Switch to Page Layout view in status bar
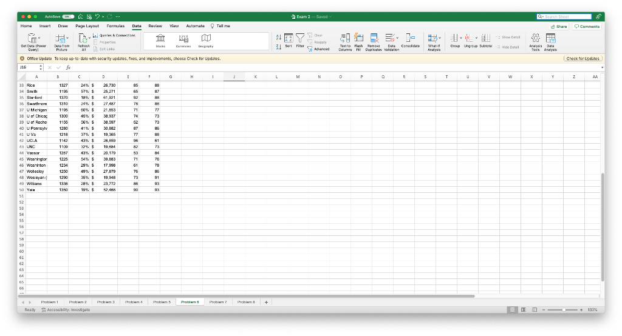The width and height of the screenshot is (622, 336). [524, 310]
